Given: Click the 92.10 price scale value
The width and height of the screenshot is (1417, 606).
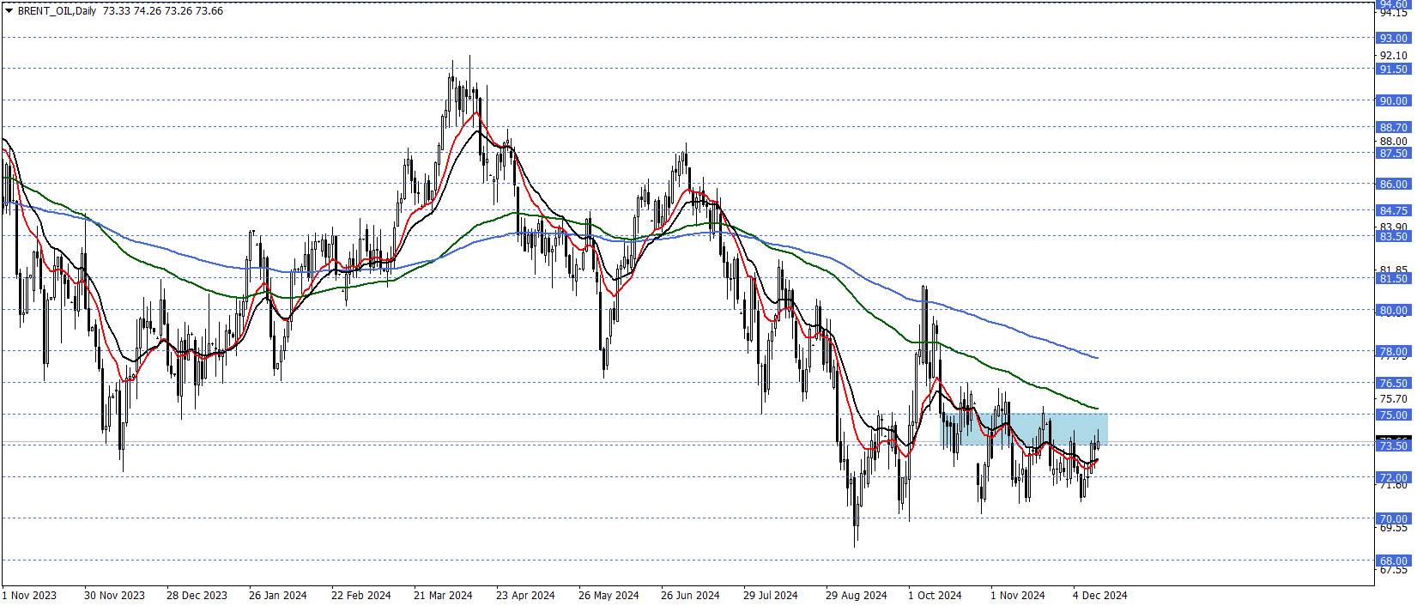Looking at the screenshot, I should [x=1394, y=56].
